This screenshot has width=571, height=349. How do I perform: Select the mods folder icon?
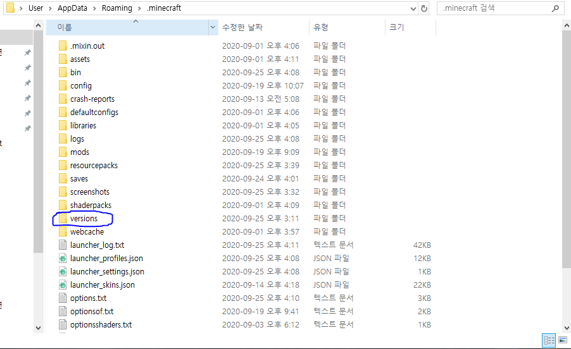(63, 152)
